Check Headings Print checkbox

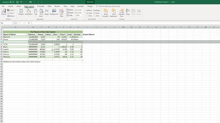click(x=95, y=16)
